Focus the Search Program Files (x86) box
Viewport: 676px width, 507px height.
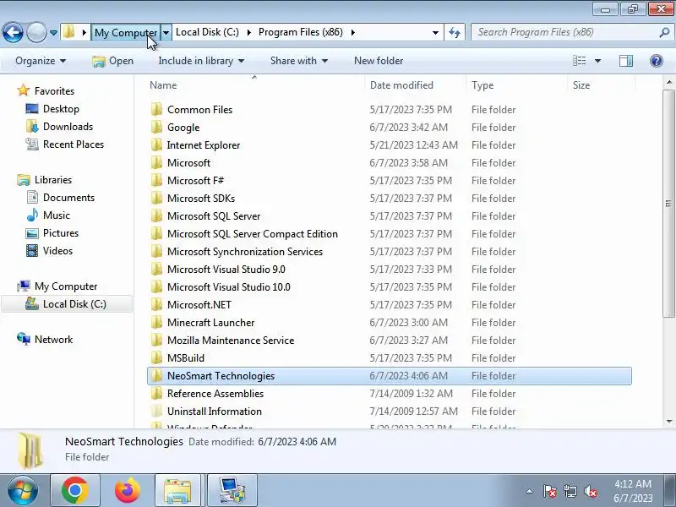click(x=564, y=32)
